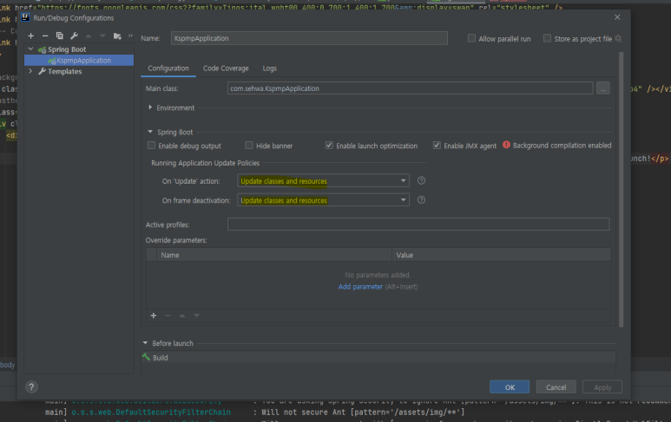Create new folder icon in toolbar
671x422 pixels.
click(x=117, y=36)
